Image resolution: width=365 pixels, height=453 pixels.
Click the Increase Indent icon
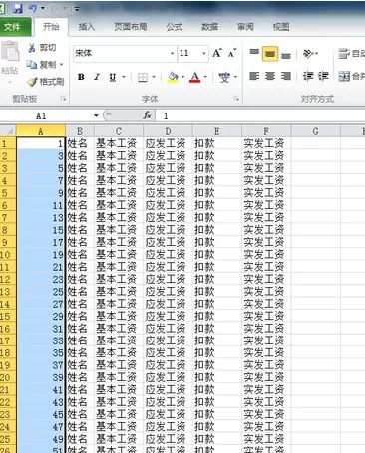[x=323, y=77]
